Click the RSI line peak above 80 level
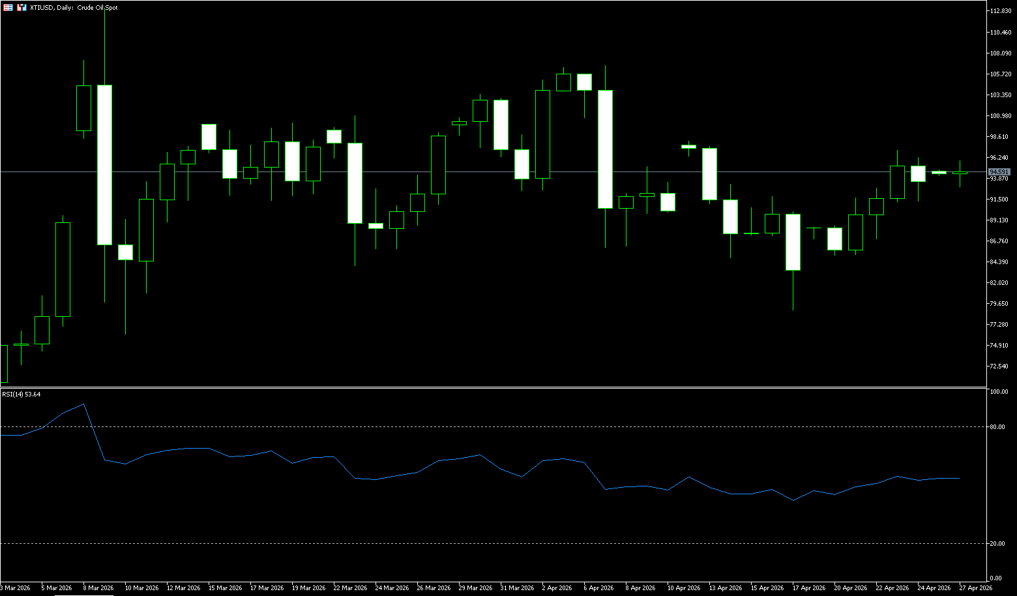Image resolution: width=1017 pixels, height=596 pixels. point(83,404)
